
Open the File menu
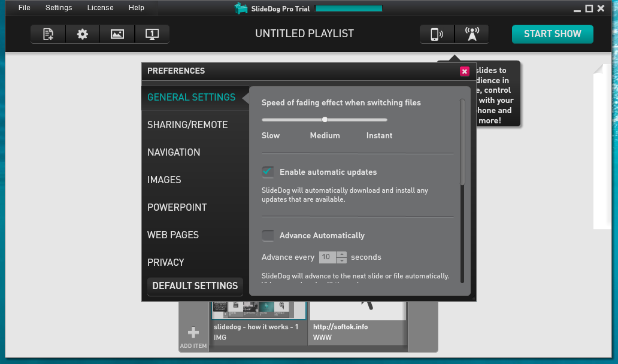tap(24, 8)
